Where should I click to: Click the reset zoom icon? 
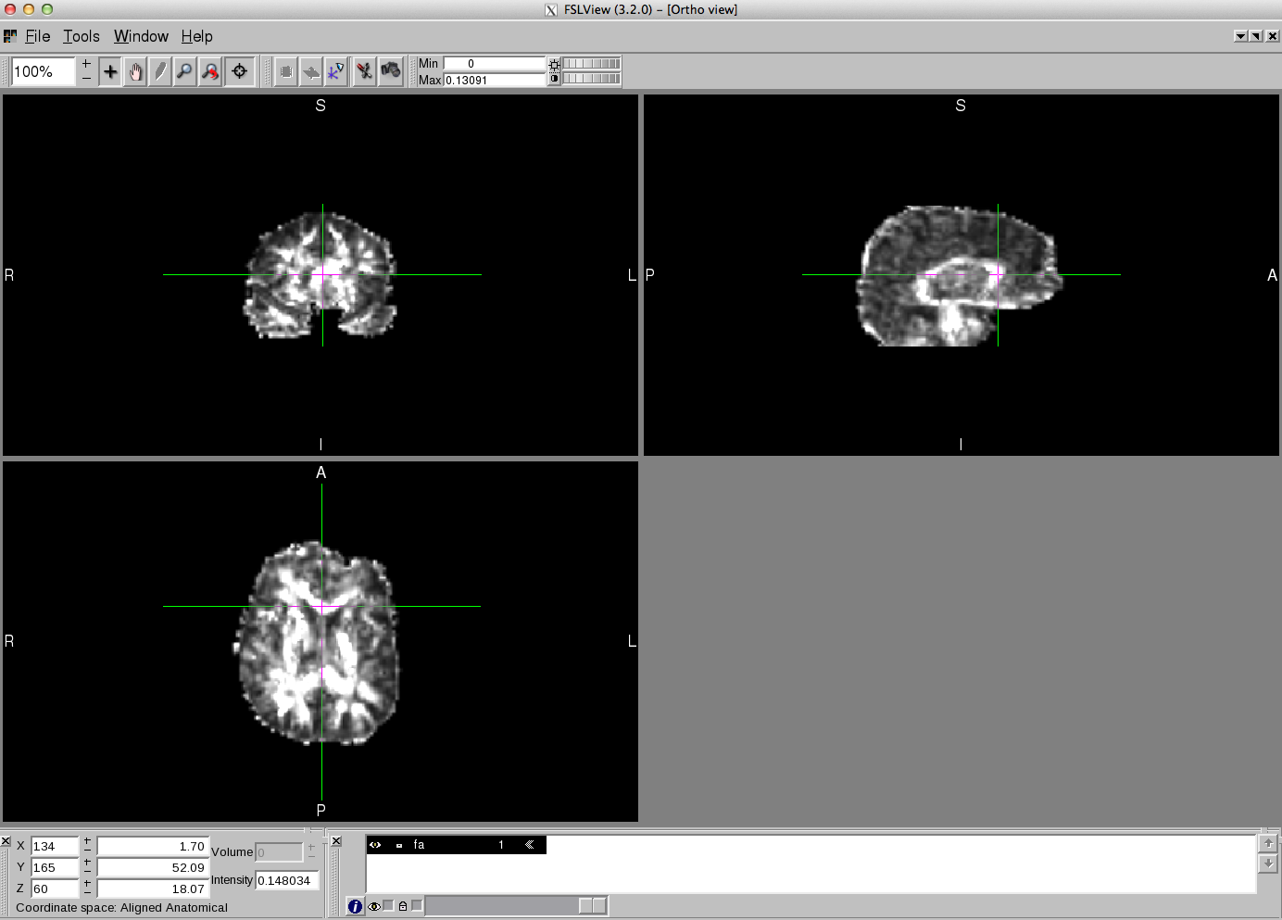210,71
